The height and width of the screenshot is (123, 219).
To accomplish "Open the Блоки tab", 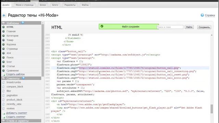I will click(43, 5).
